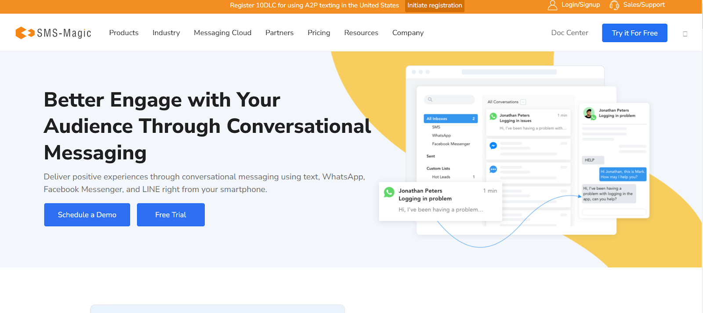Click the Jonathan Peters 'Logging in problem' notification card
Image resolution: width=703 pixels, height=313 pixels.
[440, 201]
